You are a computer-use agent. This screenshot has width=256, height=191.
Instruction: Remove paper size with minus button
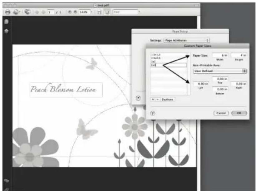coord(157,100)
